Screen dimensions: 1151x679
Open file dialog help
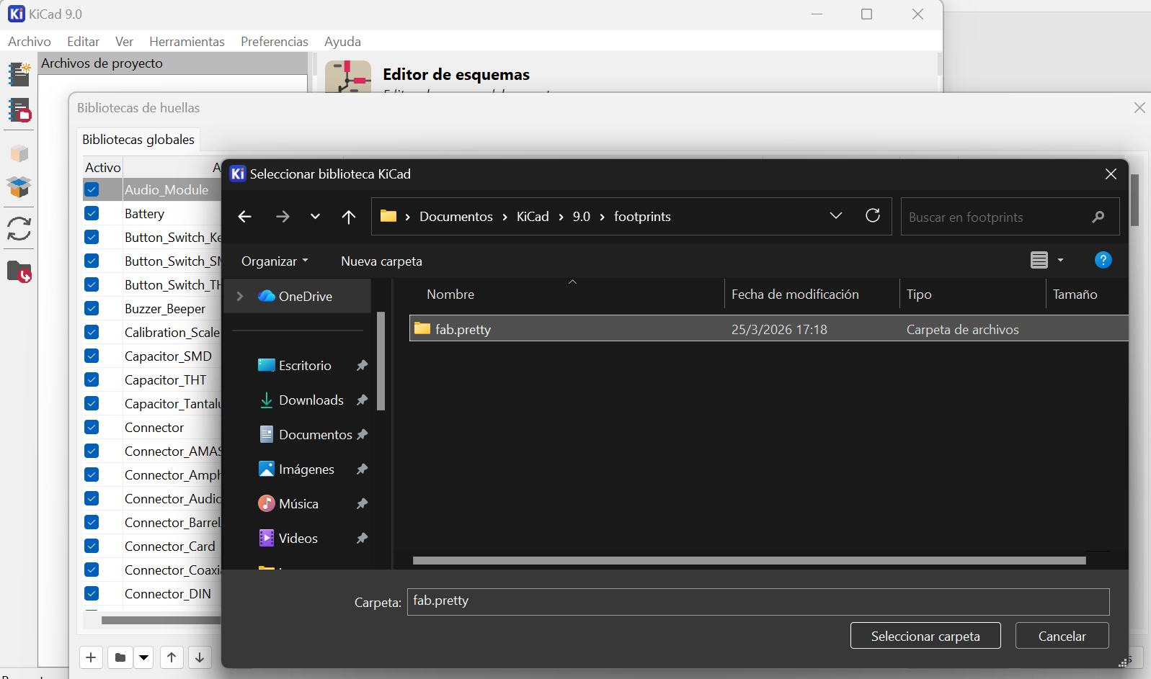[x=1103, y=260]
